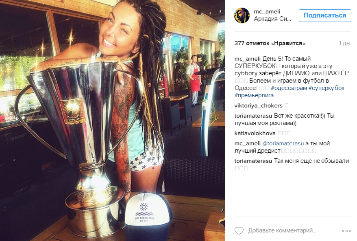
Task: Open mc_ameli name in the caption
Action: click(248, 59)
